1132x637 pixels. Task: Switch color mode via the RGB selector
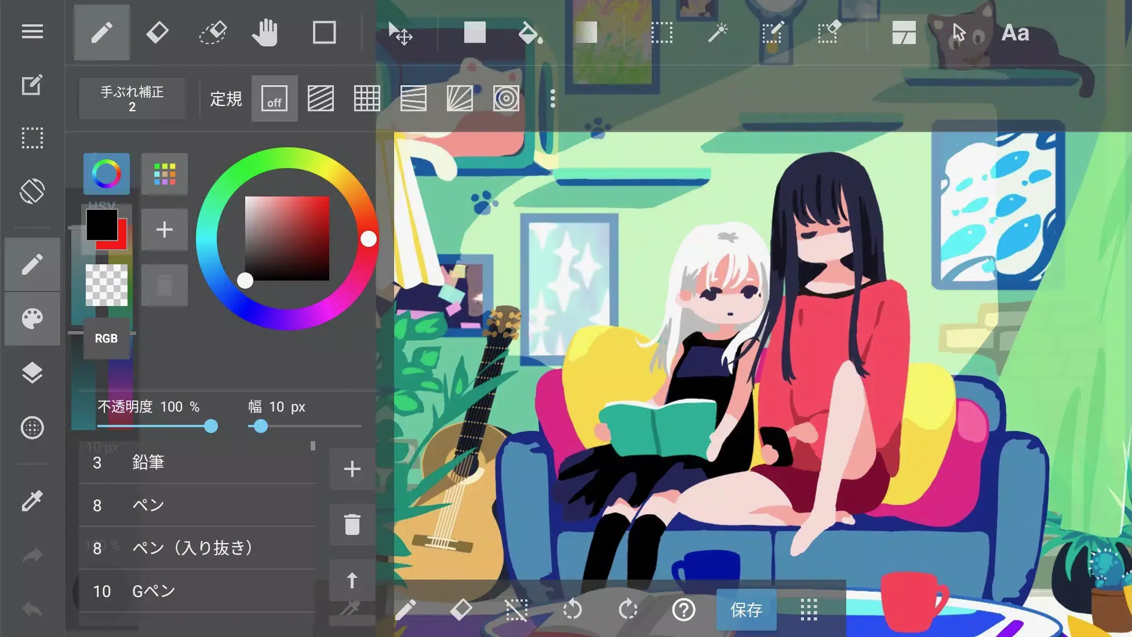click(x=106, y=338)
